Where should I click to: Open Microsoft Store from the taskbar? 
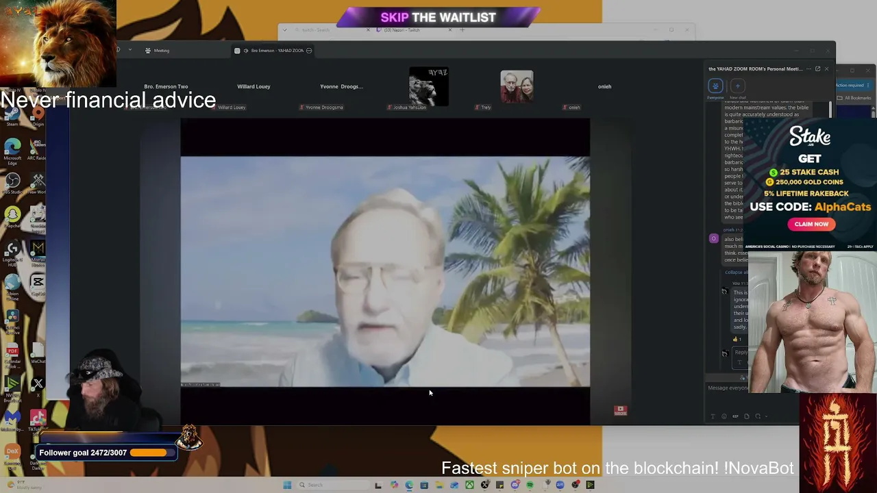point(424,485)
